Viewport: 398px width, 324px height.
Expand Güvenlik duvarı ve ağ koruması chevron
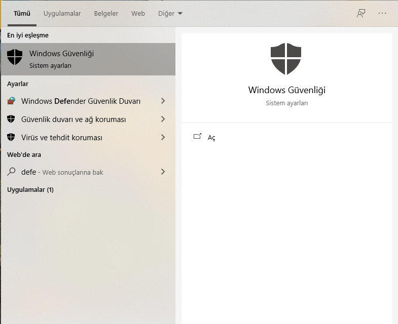tap(163, 119)
